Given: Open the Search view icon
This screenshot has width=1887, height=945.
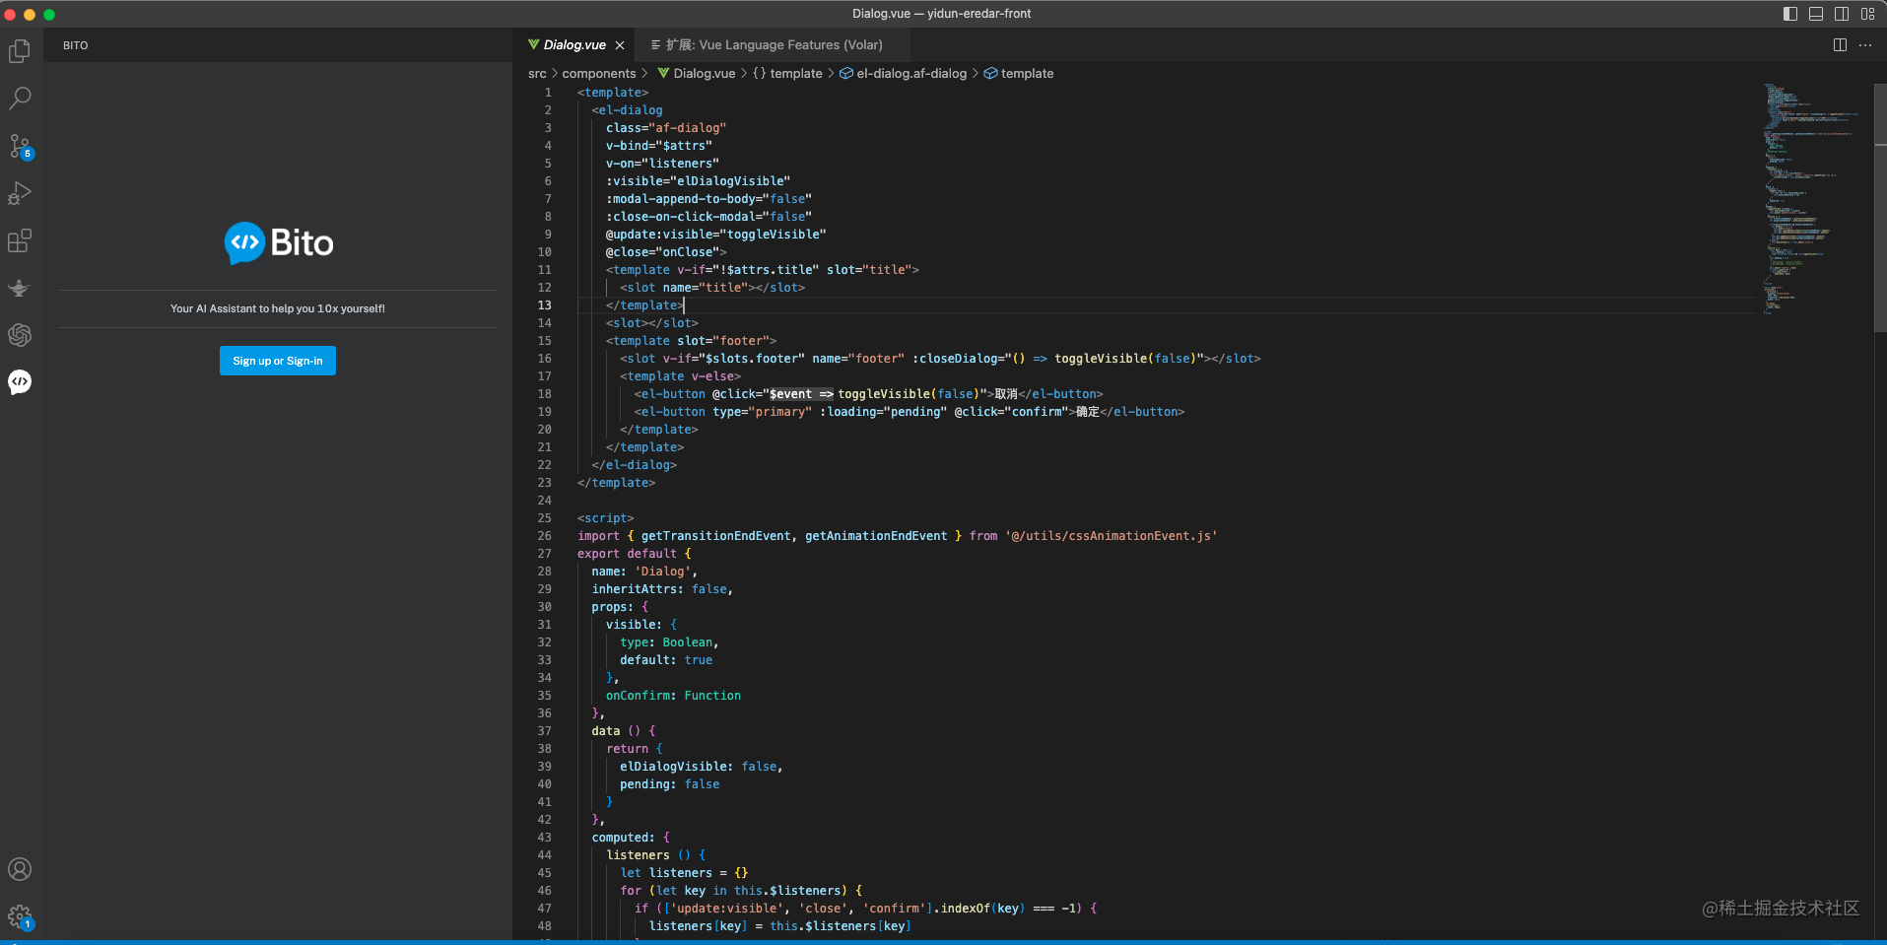Looking at the screenshot, I should [x=20, y=99].
